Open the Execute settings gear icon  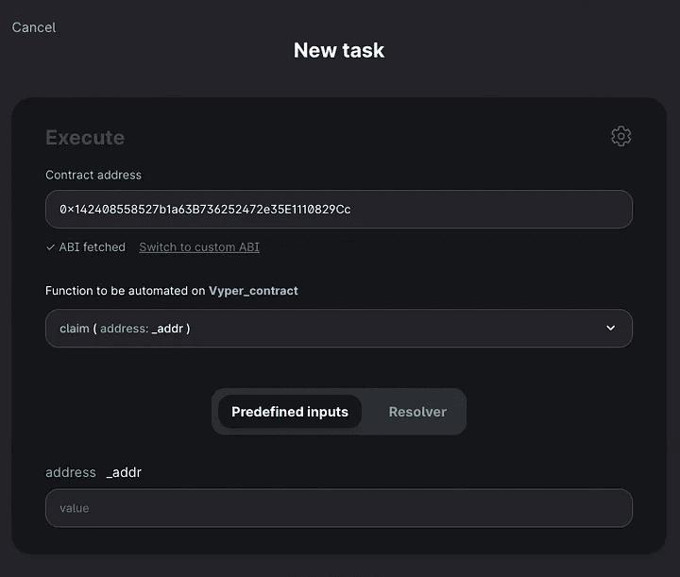(620, 137)
